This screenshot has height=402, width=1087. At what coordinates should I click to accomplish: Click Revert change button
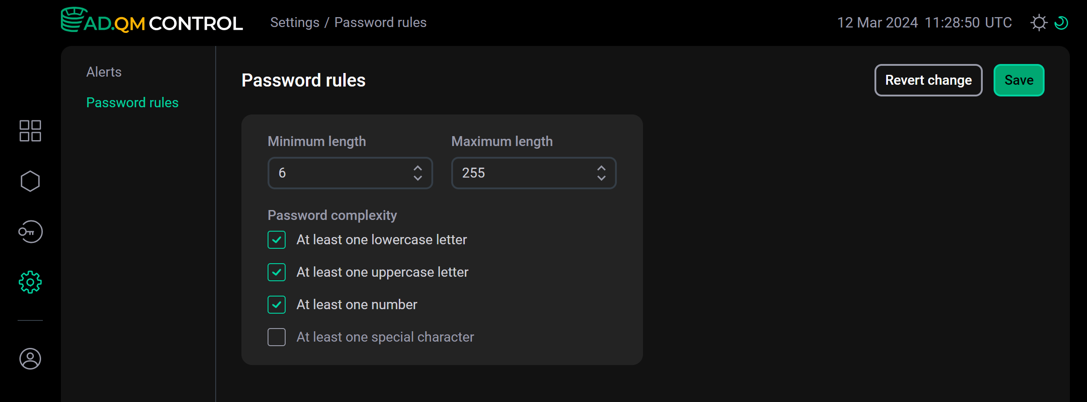tap(928, 80)
